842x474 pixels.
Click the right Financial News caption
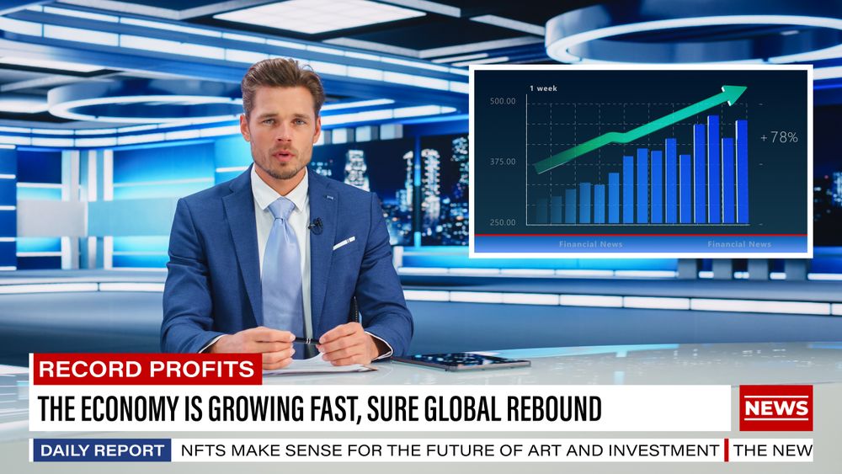coord(739,244)
